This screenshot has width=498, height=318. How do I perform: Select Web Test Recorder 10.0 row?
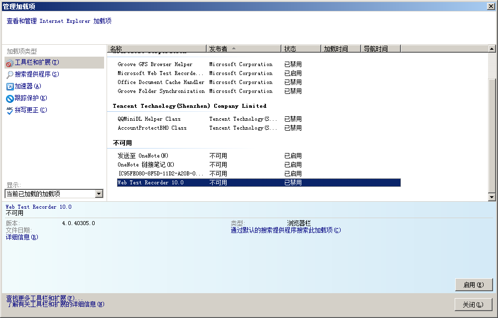pyautogui.click(x=259, y=182)
